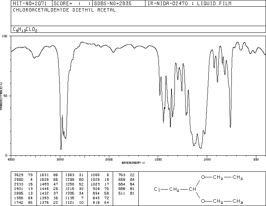Select the 1446 peak row
Screen dimensions: 266x206
[49, 188]
